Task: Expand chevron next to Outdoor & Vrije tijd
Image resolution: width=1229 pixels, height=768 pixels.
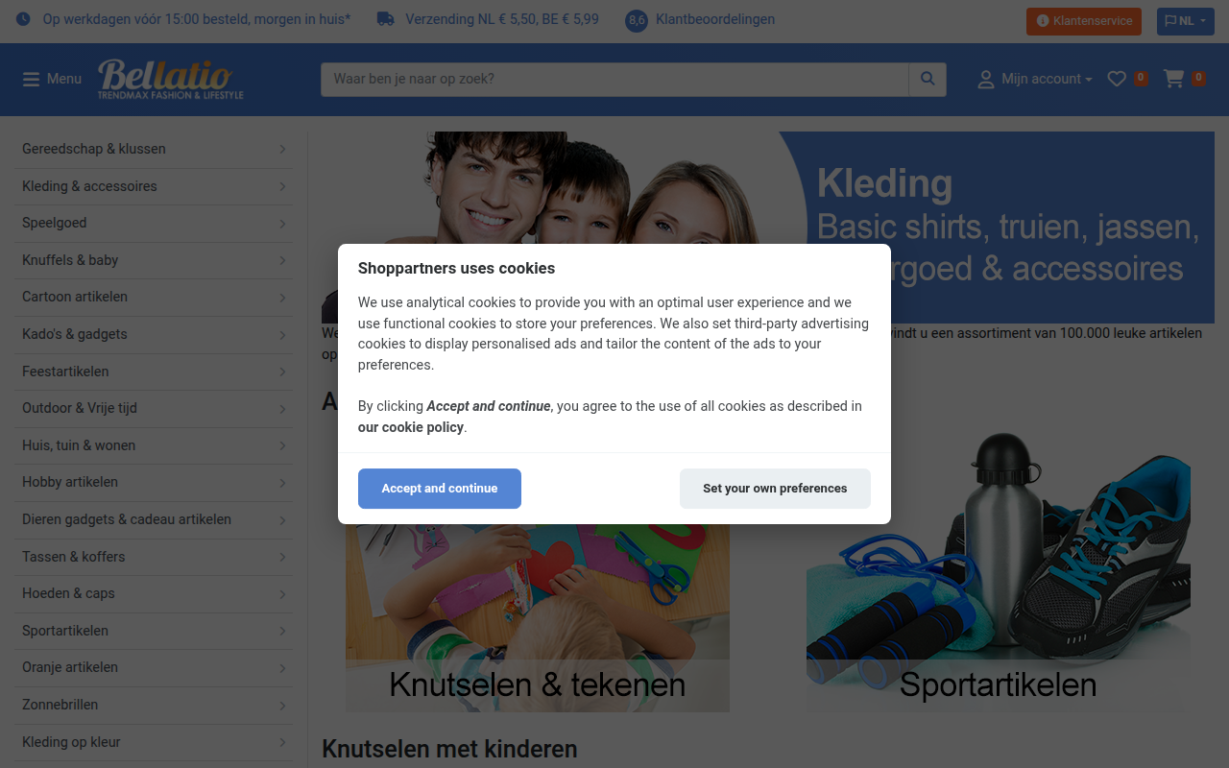Action: [282, 409]
